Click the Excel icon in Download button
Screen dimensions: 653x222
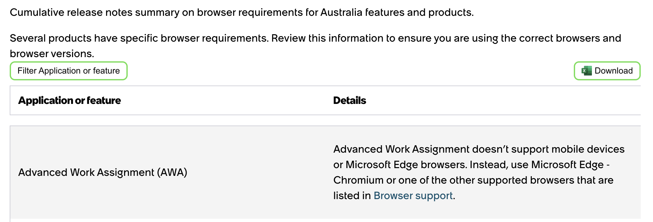[x=586, y=71]
